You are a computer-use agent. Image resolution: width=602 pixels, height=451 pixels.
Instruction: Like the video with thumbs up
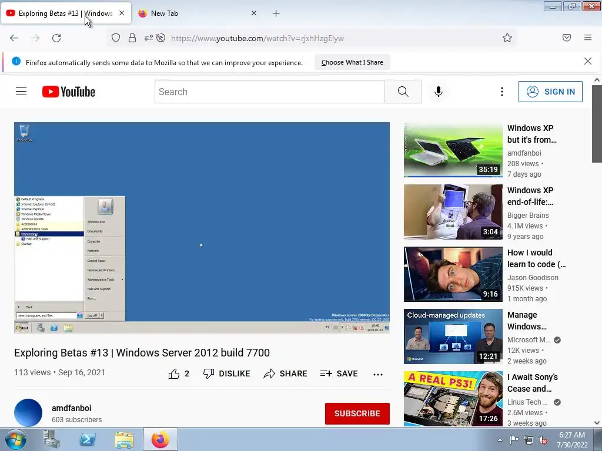tap(179, 373)
